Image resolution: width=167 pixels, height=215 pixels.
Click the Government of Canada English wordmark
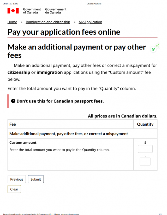point(32,11)
